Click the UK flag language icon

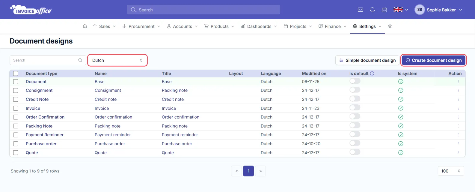pos(398,10)
